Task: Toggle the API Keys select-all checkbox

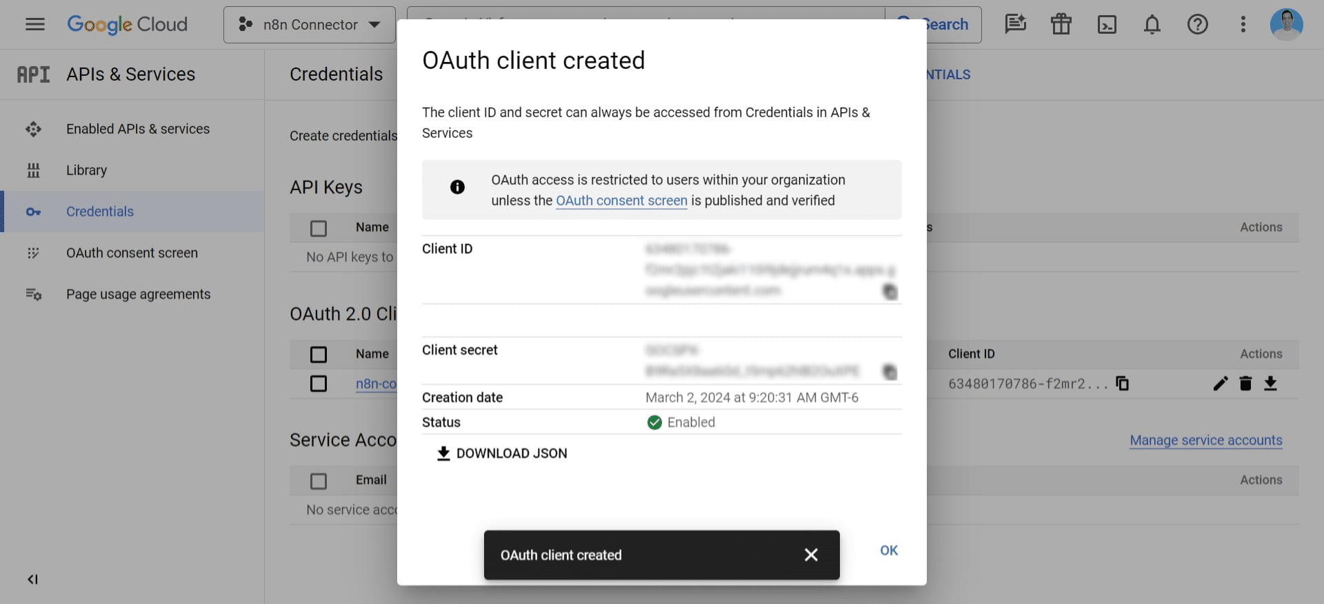Action: point(319,228)
